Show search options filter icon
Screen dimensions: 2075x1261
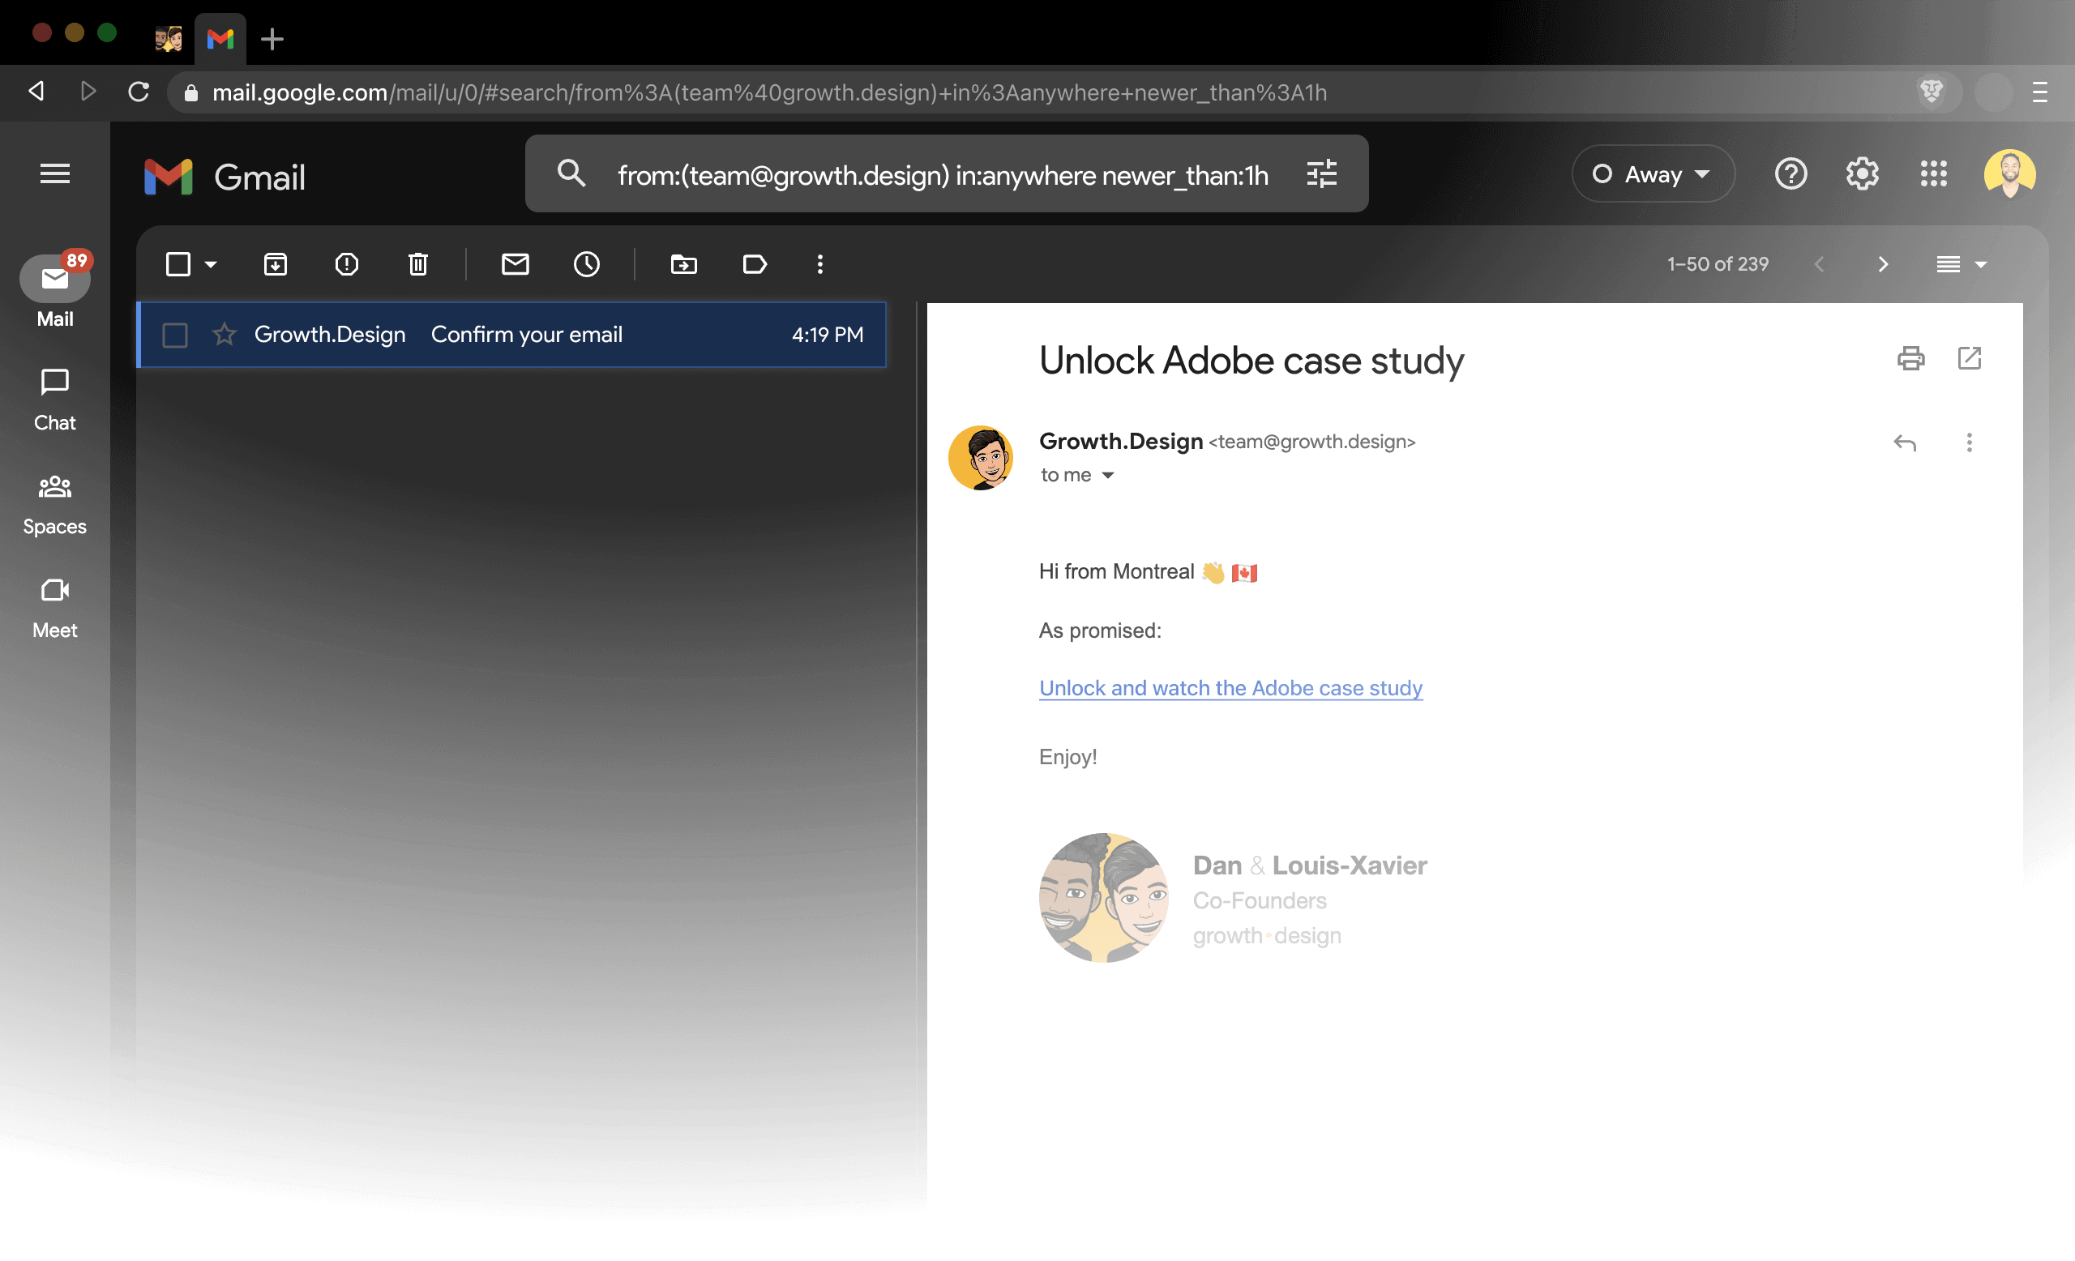(x=1321, y=173)
